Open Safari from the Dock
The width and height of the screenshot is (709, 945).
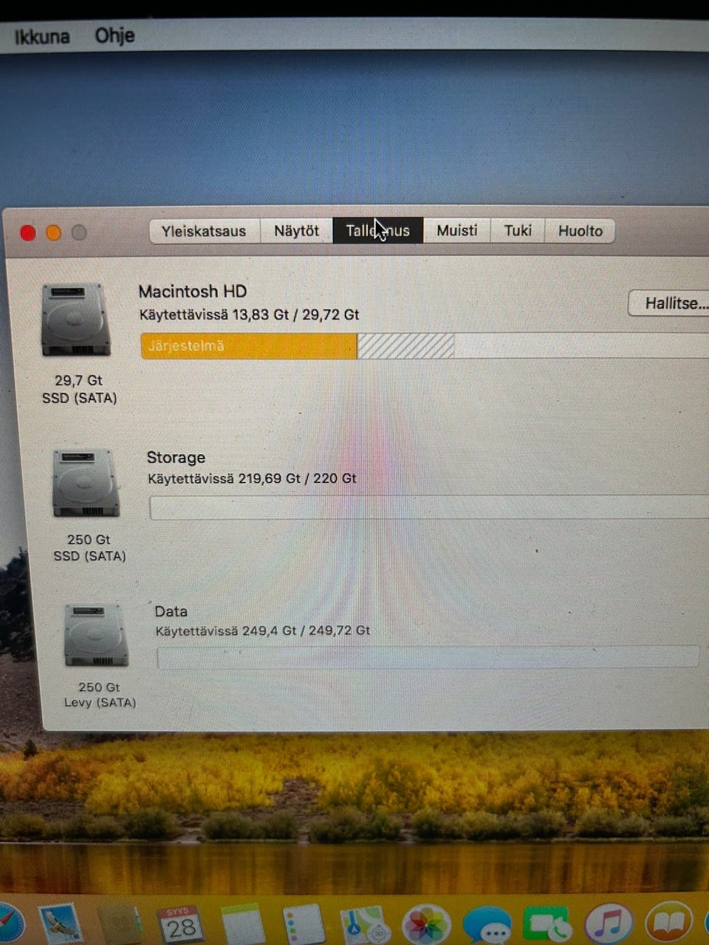coord(9,923)
